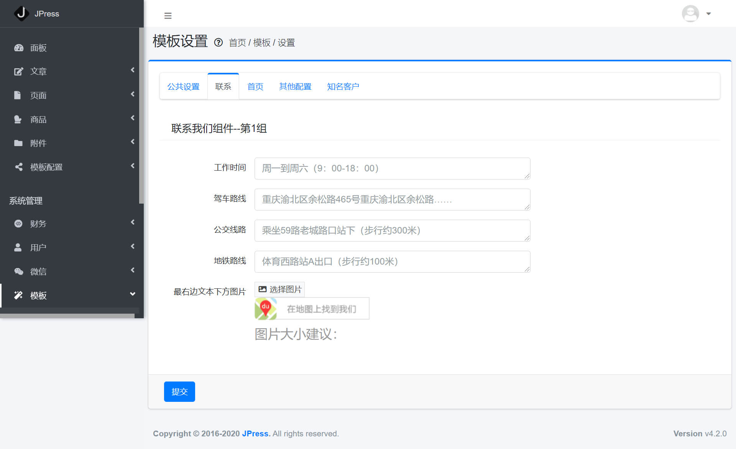Screen dimensions: 736x449
Task: Toggle sidebar with hamburger menu icon
Action: pos(168,16)
